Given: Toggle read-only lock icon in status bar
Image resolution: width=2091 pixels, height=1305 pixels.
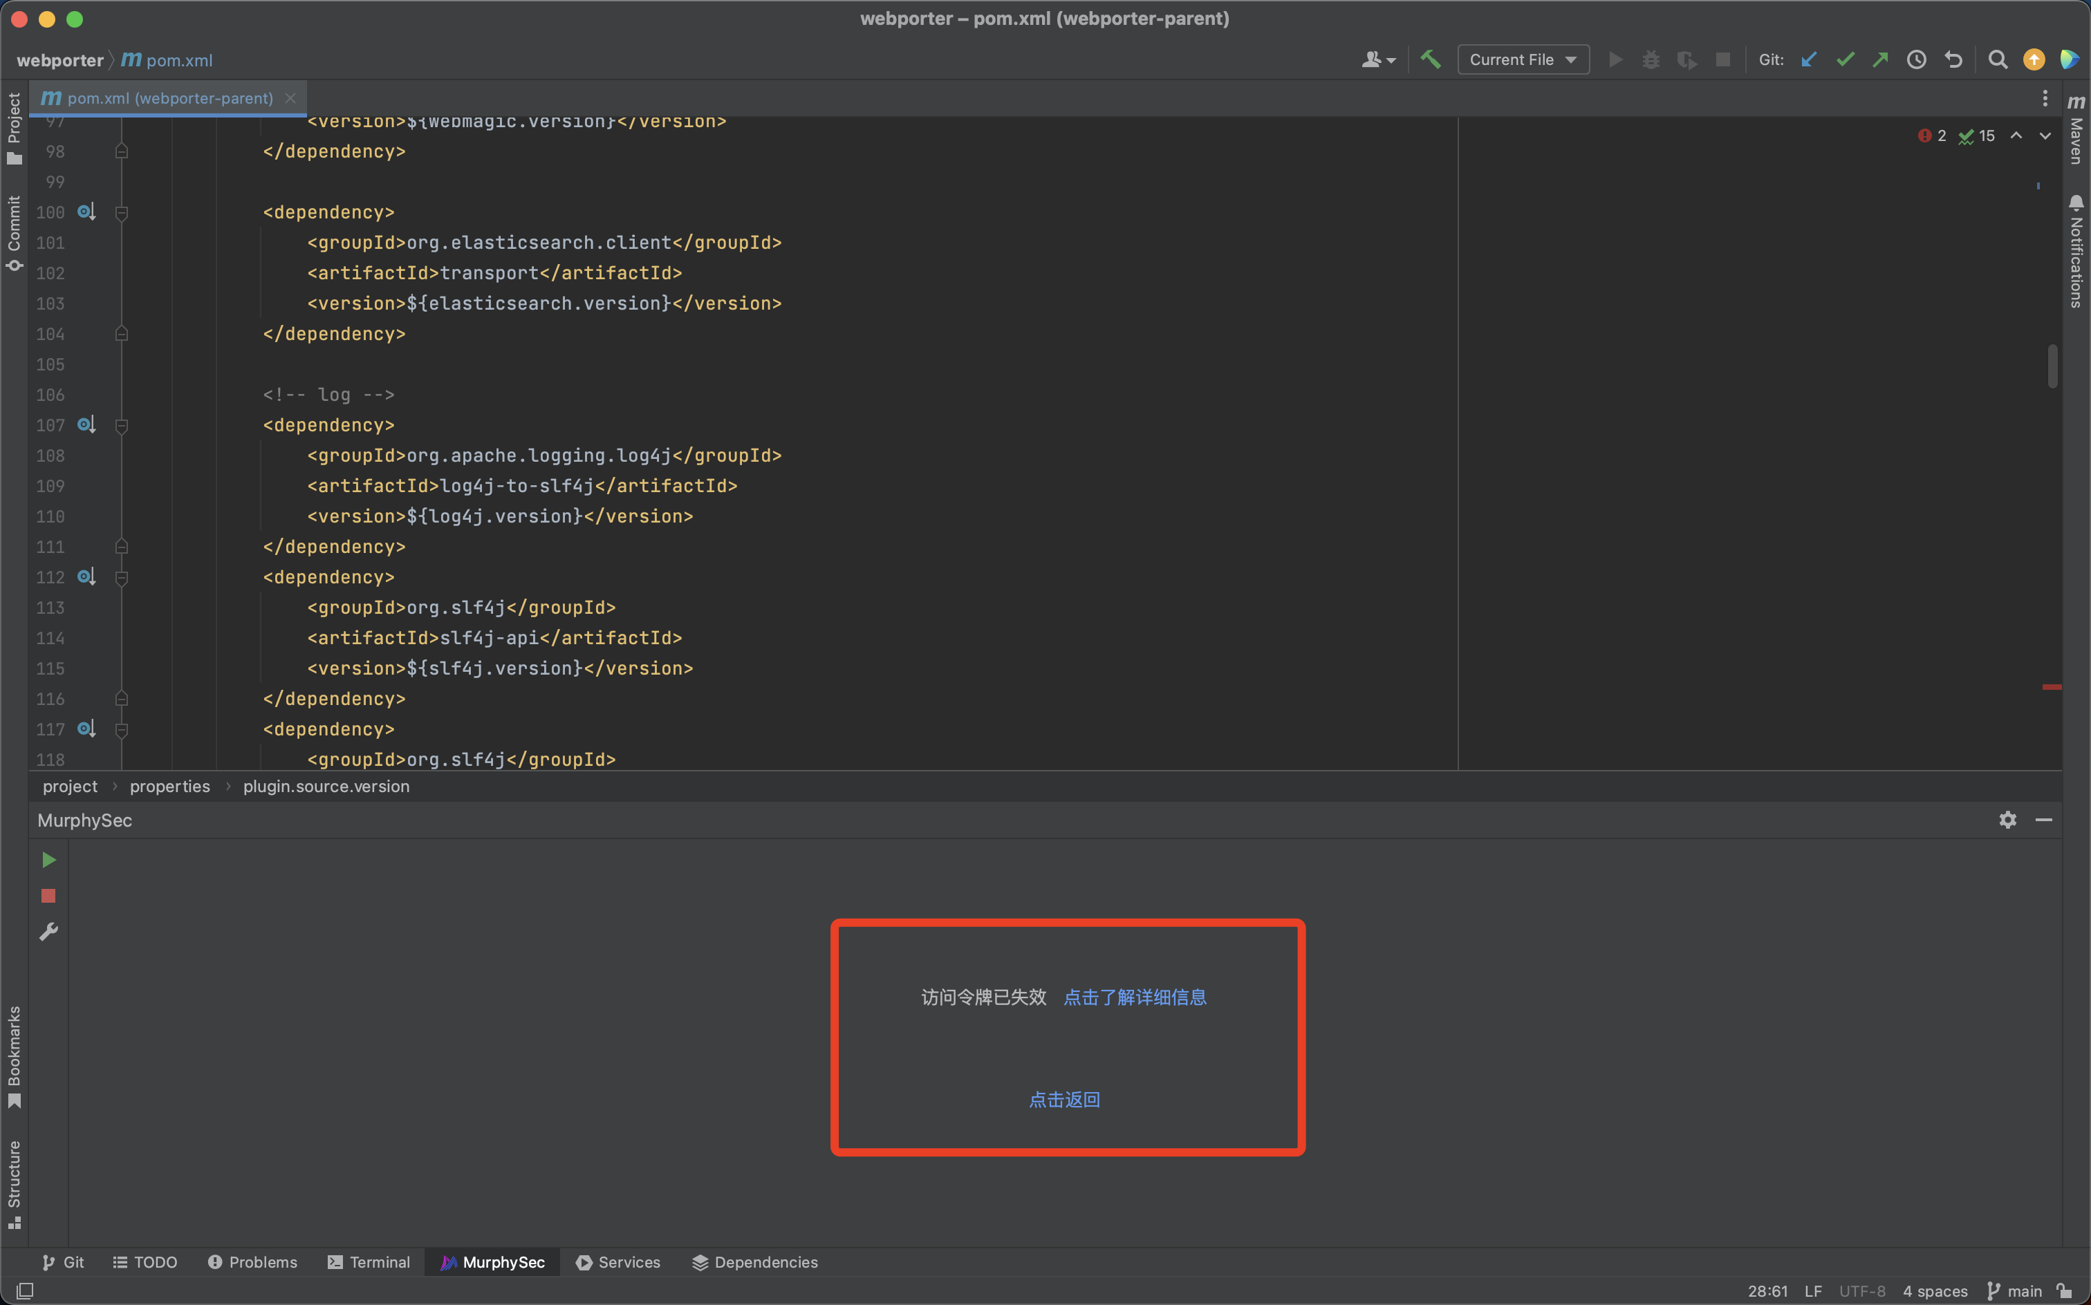Looking at the screenshot, I should (2065, 1291).
